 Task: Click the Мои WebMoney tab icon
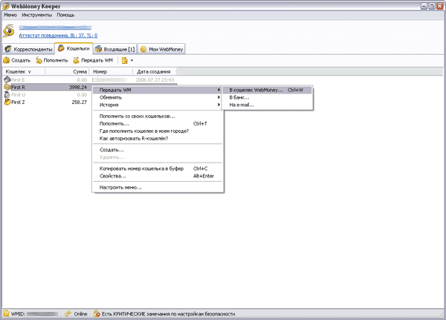pyautogui.click(x=143, y=49)
